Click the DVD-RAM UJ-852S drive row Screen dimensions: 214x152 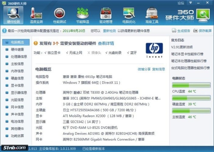90,128
